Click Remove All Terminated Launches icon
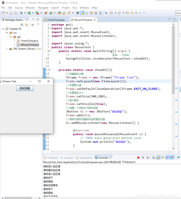 pyautogui.click(x=147, y=158)
